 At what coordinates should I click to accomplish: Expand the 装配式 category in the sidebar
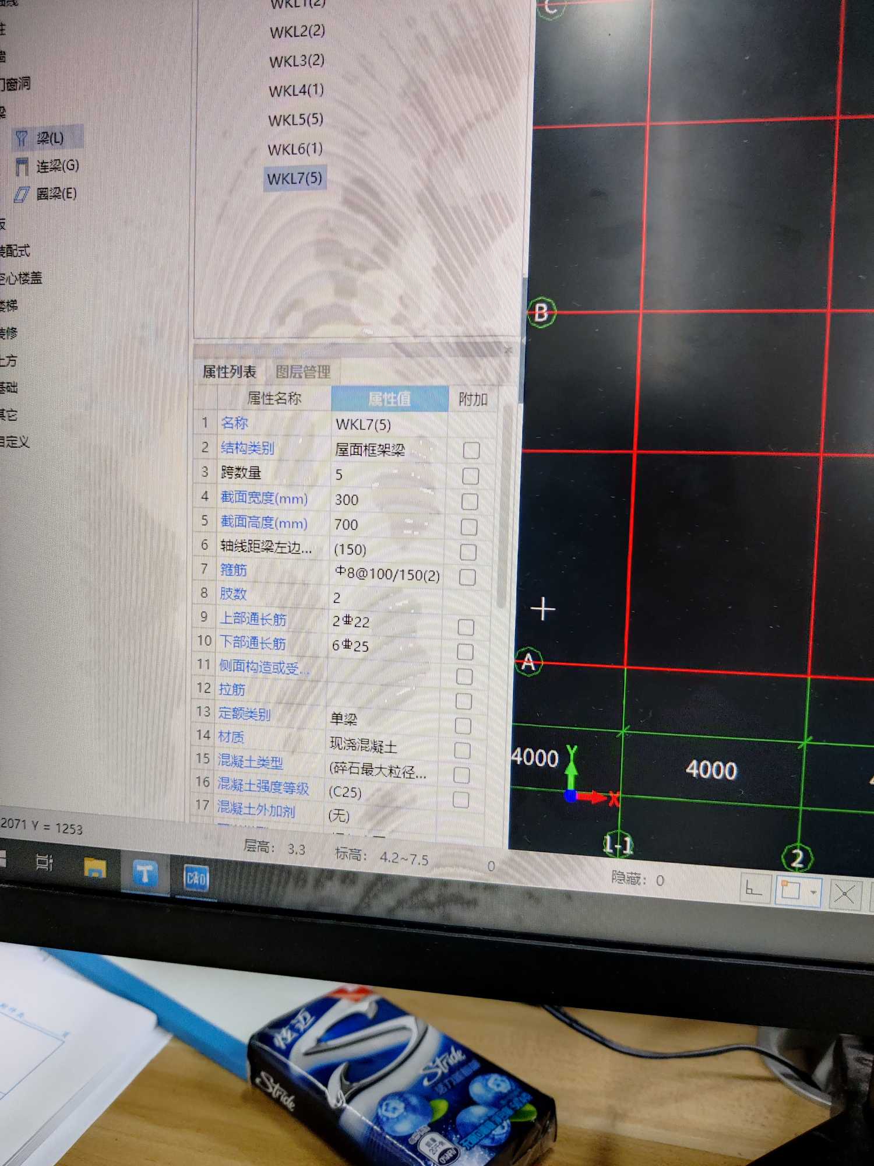[15, 251]
